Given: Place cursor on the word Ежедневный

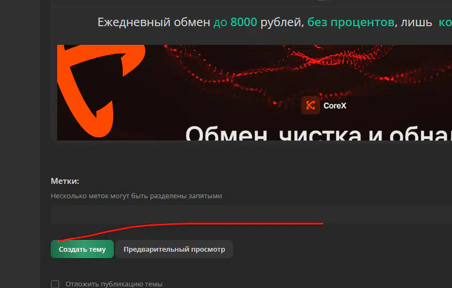Looking at the screenshot, I should 134,22.
